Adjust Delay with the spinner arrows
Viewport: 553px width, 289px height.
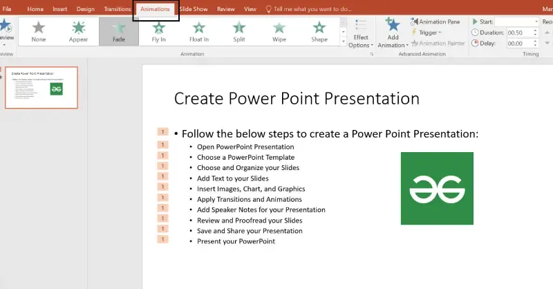(x=535, y=44)
